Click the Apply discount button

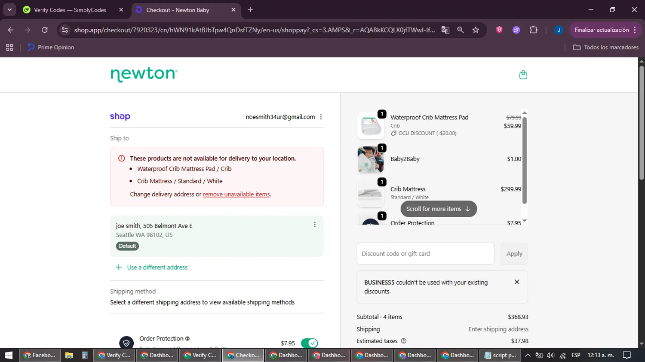point(514,254)
